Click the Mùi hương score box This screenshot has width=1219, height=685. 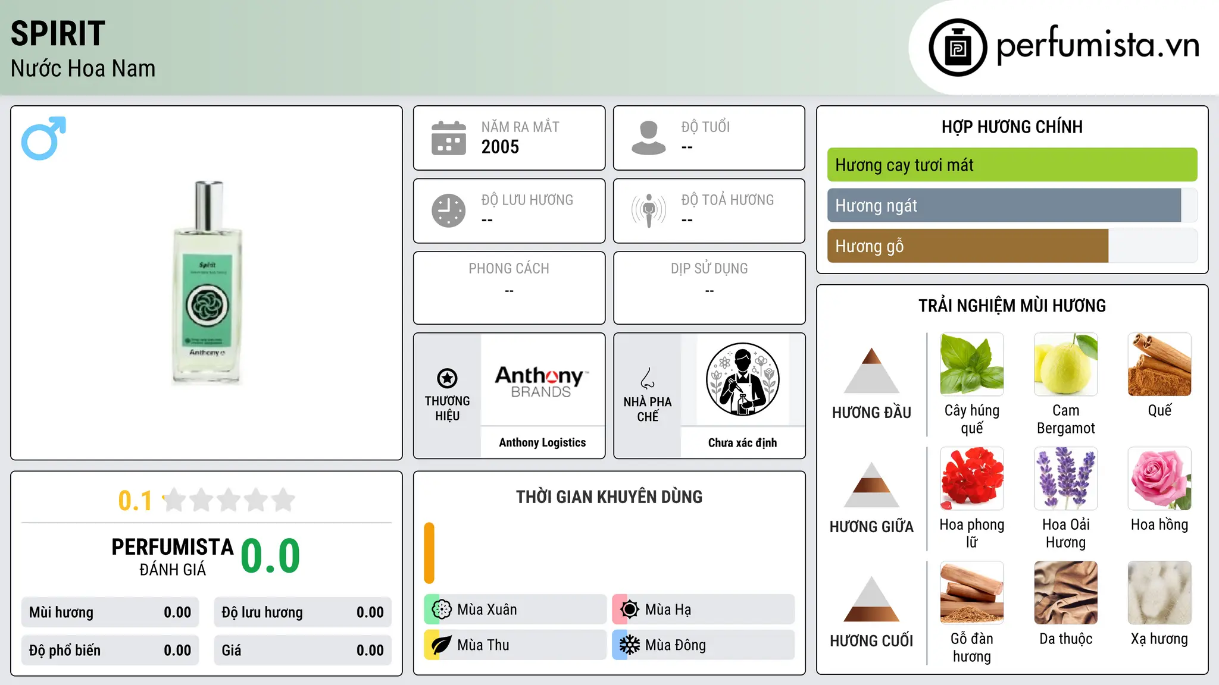pyautogui.click(x=110, y=612)
